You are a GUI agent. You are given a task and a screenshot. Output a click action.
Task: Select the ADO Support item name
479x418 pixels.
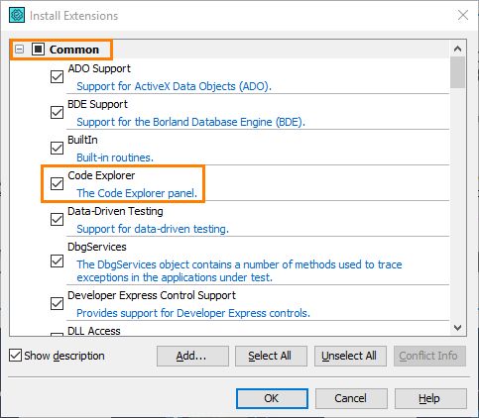pyautogui.click(x=99, y=68)
